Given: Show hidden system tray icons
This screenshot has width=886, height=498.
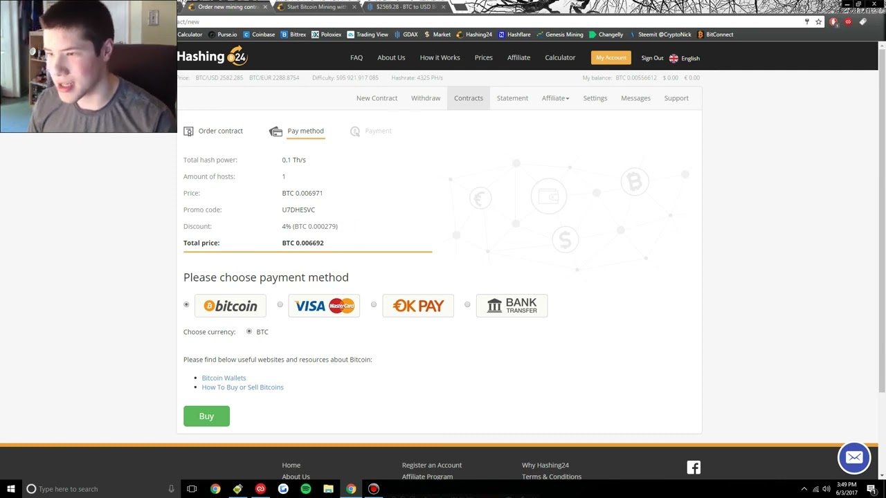Looking at the screenshot, I should point(804,489).
